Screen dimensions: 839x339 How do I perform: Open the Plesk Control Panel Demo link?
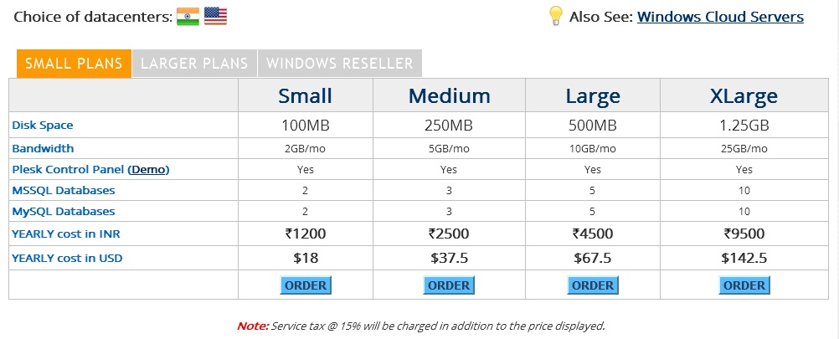point(148,169)
